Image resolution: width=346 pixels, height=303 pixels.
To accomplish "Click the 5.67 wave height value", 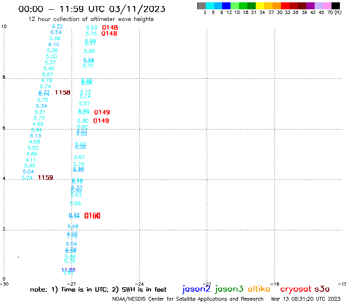I will point(79,157).
